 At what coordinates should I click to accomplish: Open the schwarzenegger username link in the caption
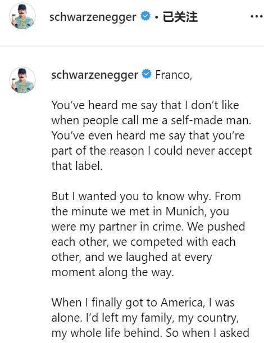95,75
